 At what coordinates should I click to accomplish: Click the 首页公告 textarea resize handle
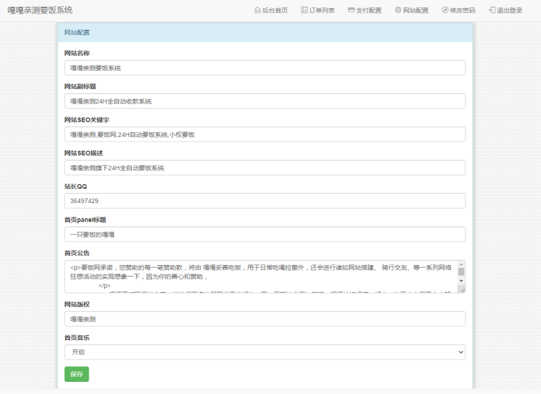pyautogui.click(x=463, y=290)
